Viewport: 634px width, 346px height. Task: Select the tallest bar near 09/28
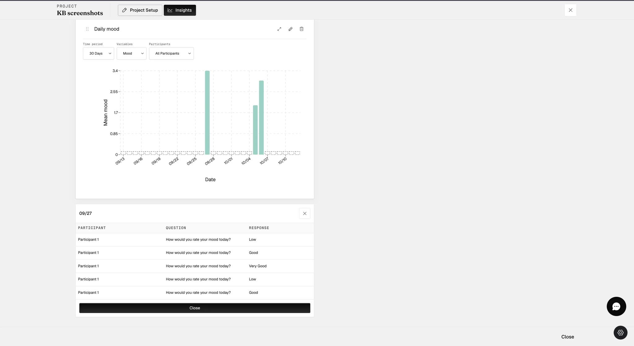[207, 113]
